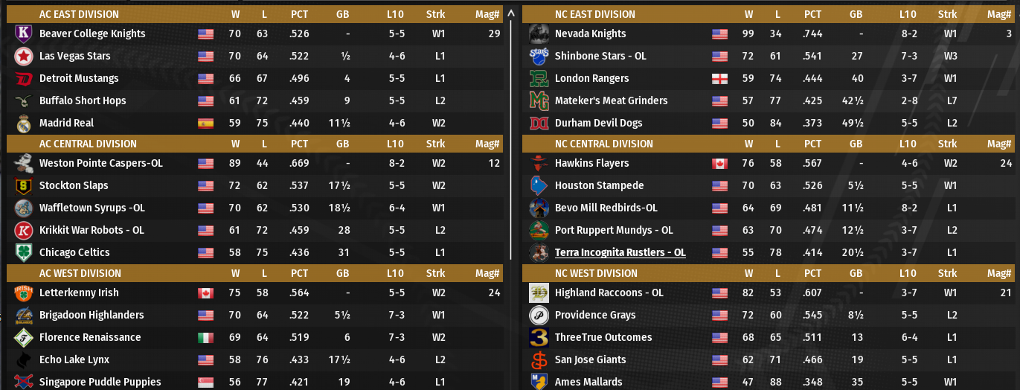Click the Nevada Knights team logo
Viewport: 1020px width, 390px height.
[539, 33]
